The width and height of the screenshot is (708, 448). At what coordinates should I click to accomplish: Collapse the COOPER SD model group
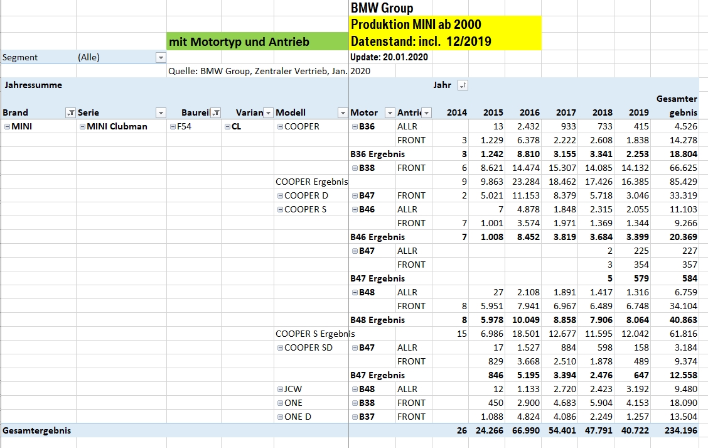(x=280, y=347)
